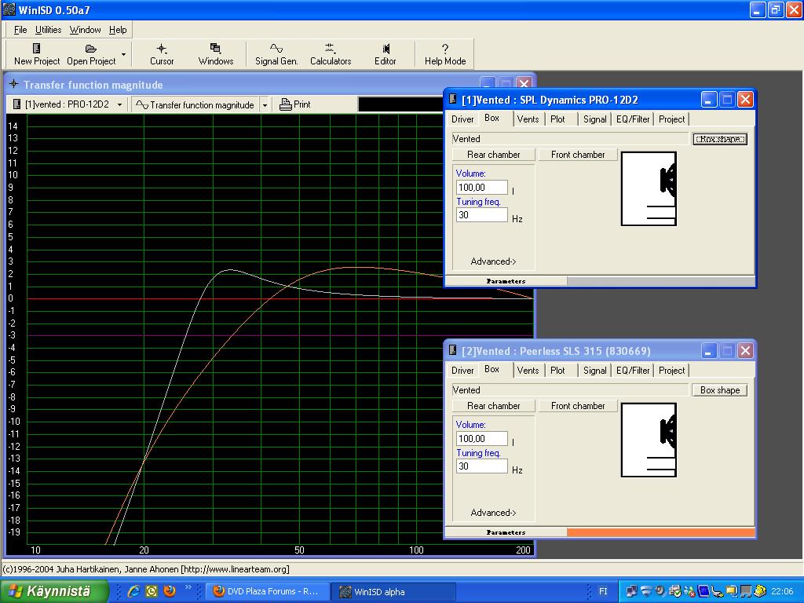Select EQ/Filter tab in Peerless SLS window
The height and width of the screenshot is (603, 804).
coord(633,371)
